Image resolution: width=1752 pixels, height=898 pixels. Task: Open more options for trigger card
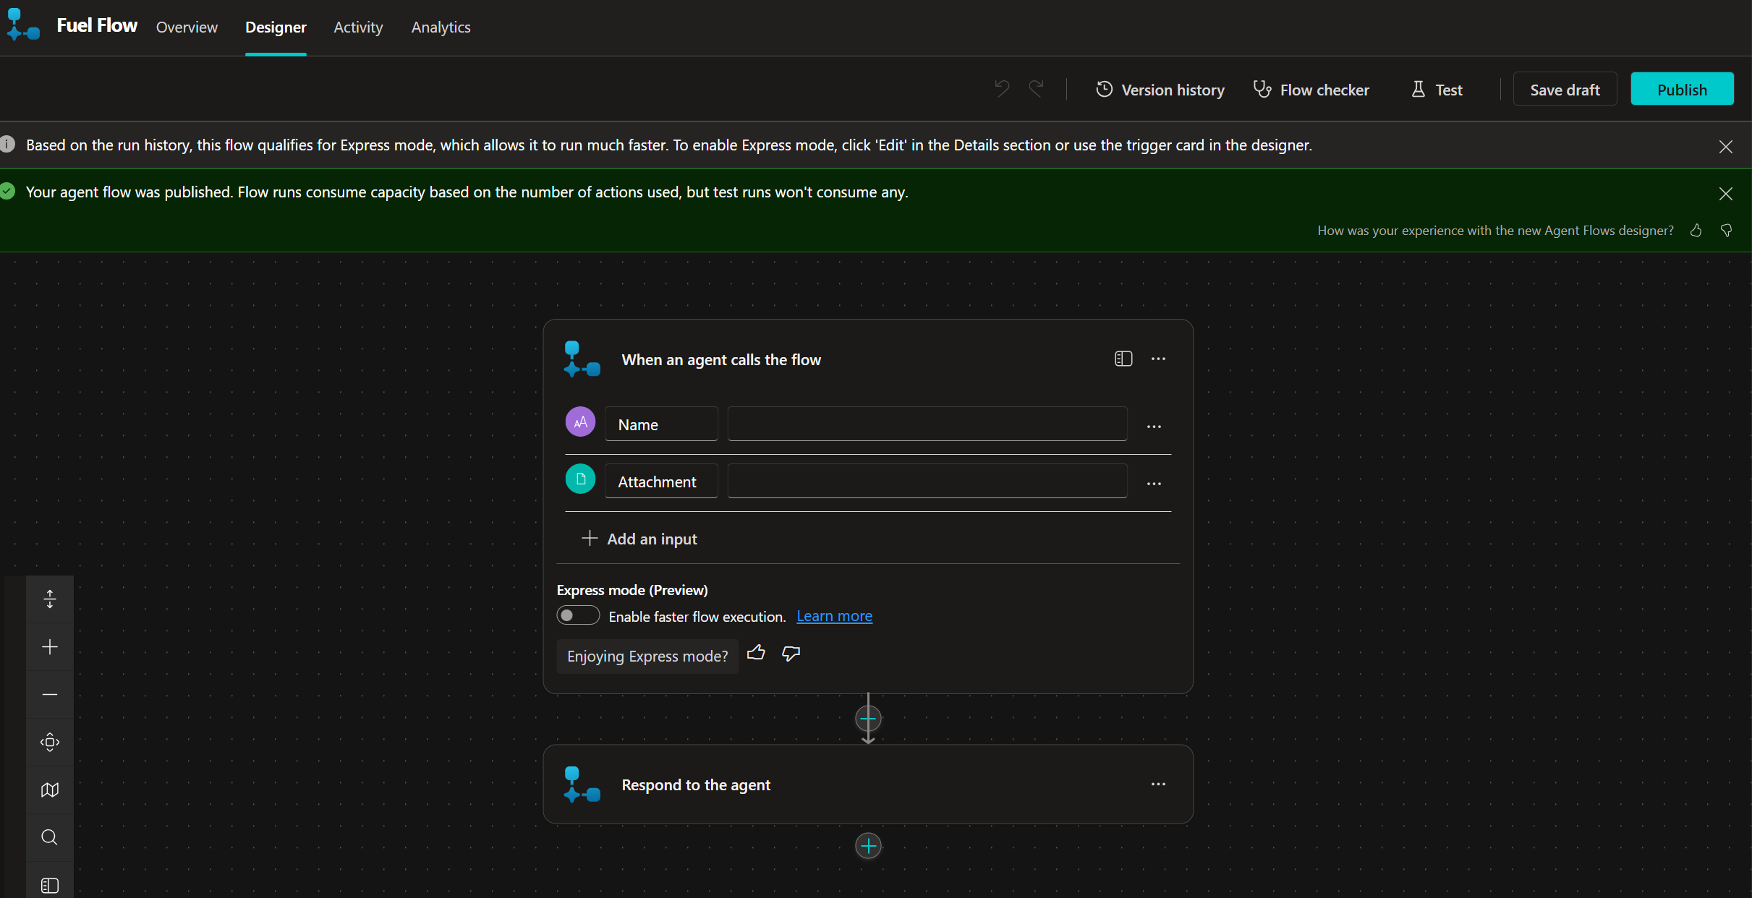click(x=1158, y=359)
